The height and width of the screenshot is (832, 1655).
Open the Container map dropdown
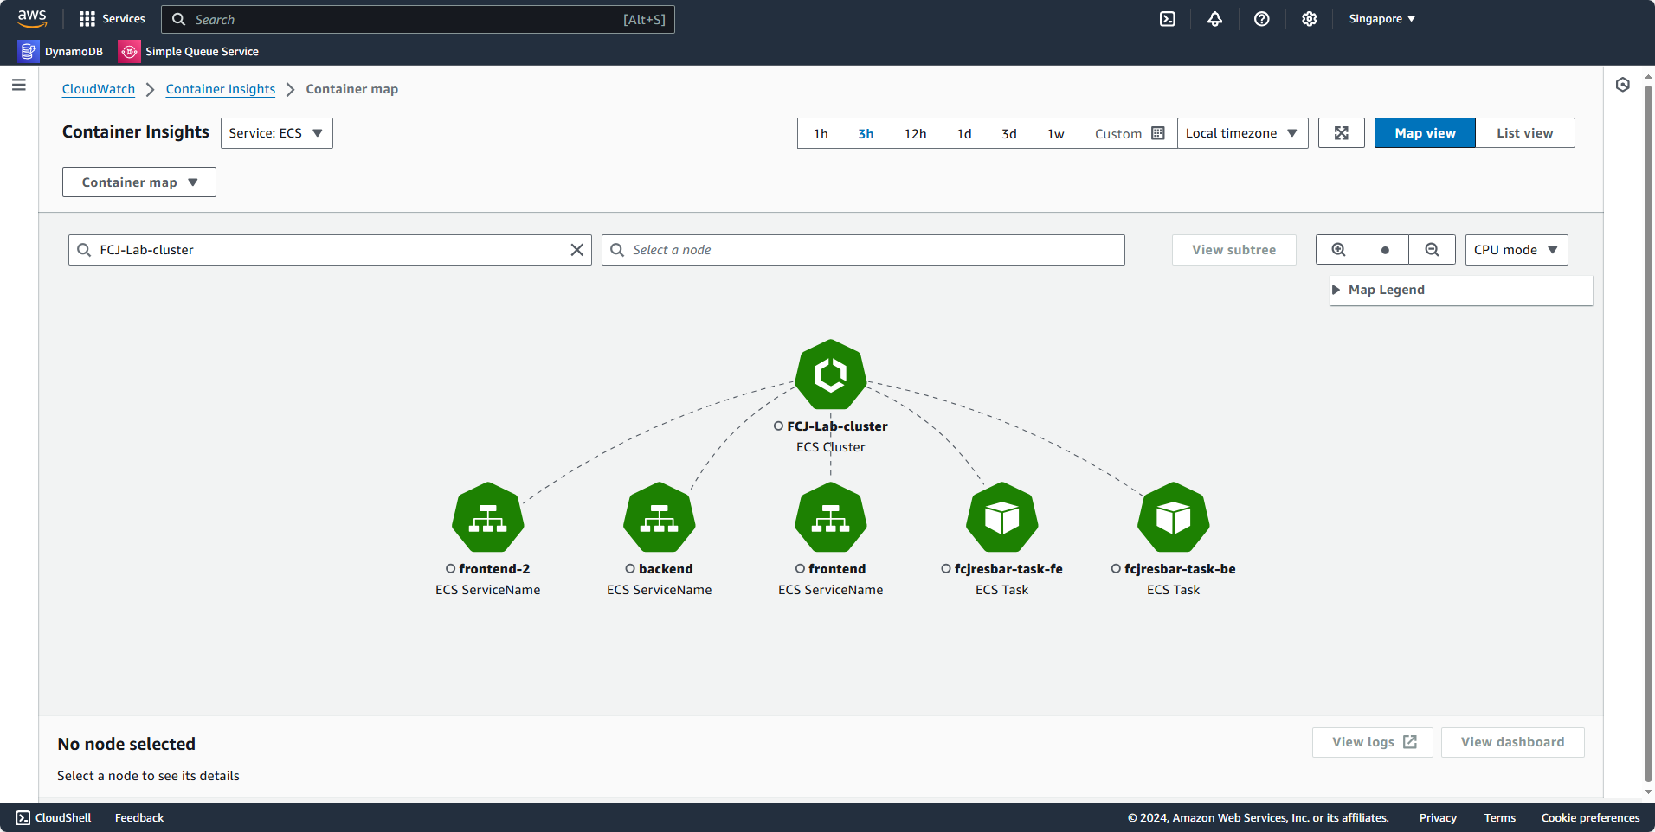139,182
